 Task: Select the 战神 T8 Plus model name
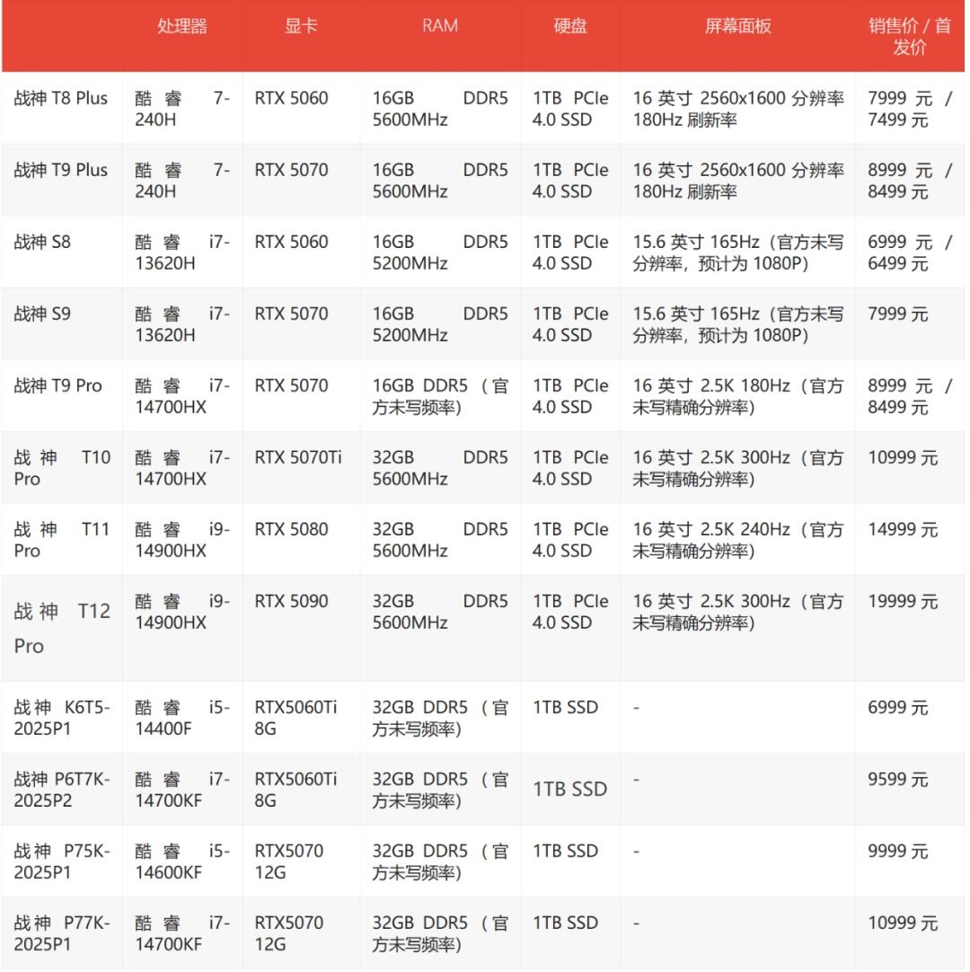[x=61, y=98]
